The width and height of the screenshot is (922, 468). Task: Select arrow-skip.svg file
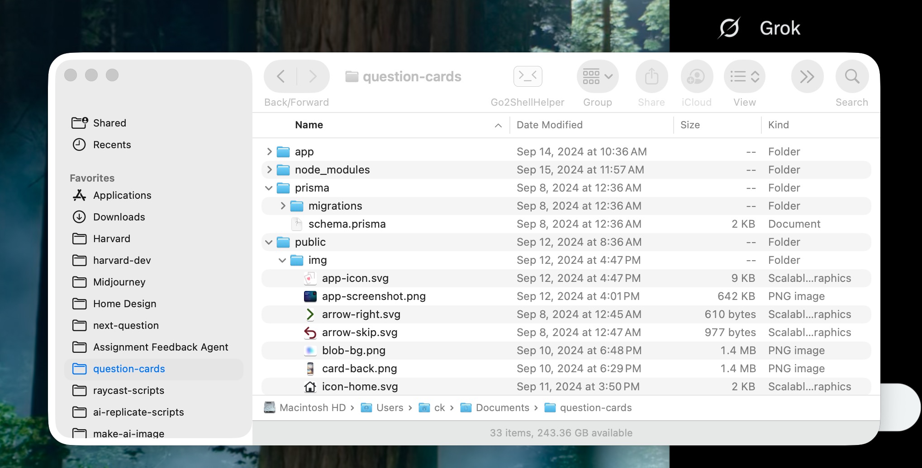coord(566,332)
